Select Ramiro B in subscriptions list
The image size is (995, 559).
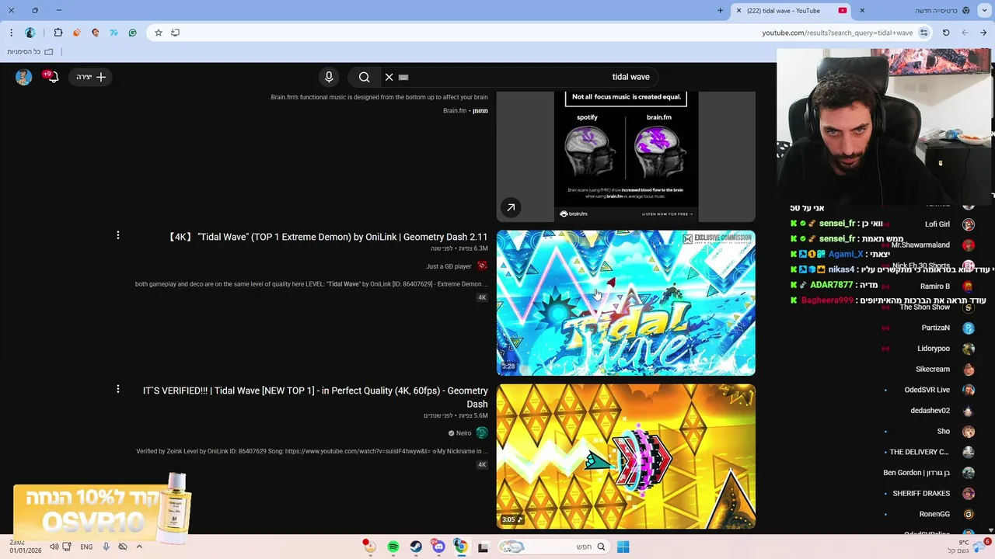click(x=935, y=286)
